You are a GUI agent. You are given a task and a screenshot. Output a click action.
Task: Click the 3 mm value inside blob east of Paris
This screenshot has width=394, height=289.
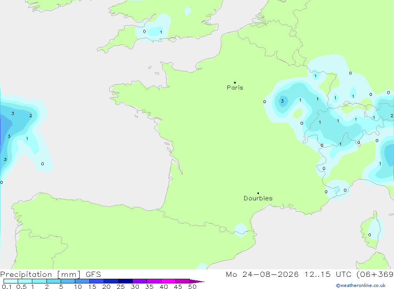(x=282, y=101)
